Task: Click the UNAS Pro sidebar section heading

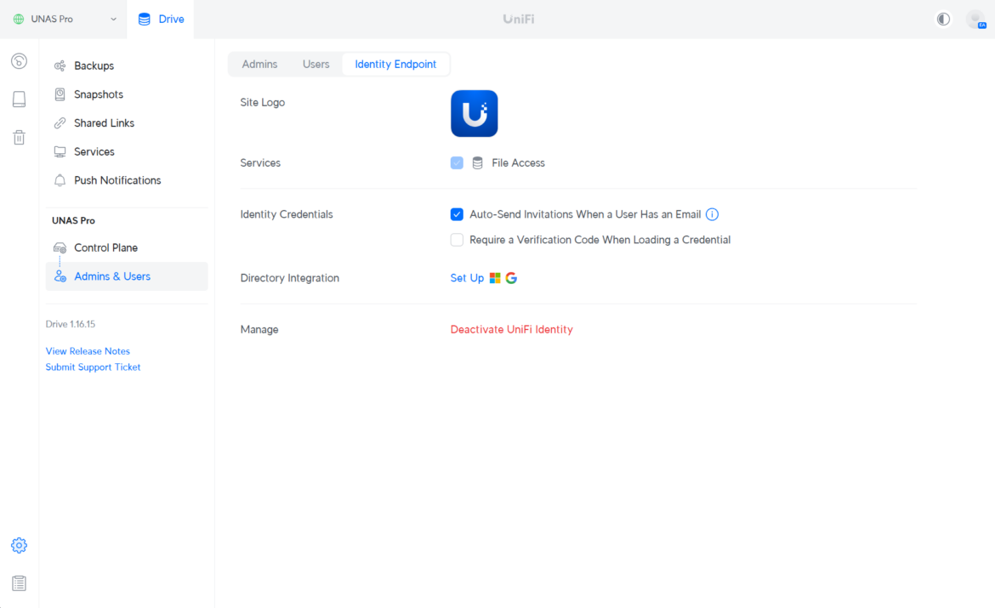Action: coord(74,220)
